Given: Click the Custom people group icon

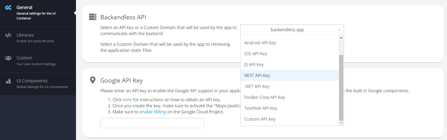Looking at the screenshot, I should point(8,58).
